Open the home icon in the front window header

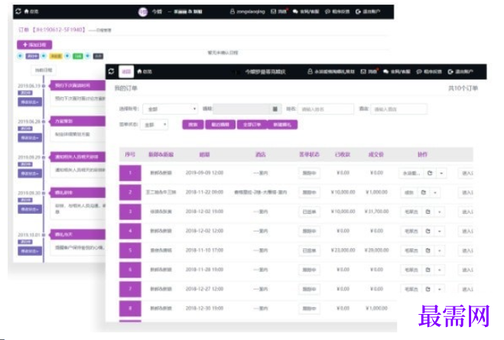[x=139, y=71]
